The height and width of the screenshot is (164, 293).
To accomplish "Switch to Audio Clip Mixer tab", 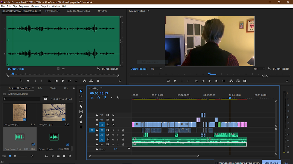I will tap(78, 11).
